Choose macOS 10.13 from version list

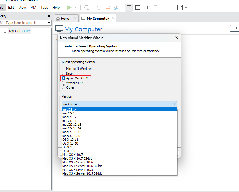pos(119,132)
